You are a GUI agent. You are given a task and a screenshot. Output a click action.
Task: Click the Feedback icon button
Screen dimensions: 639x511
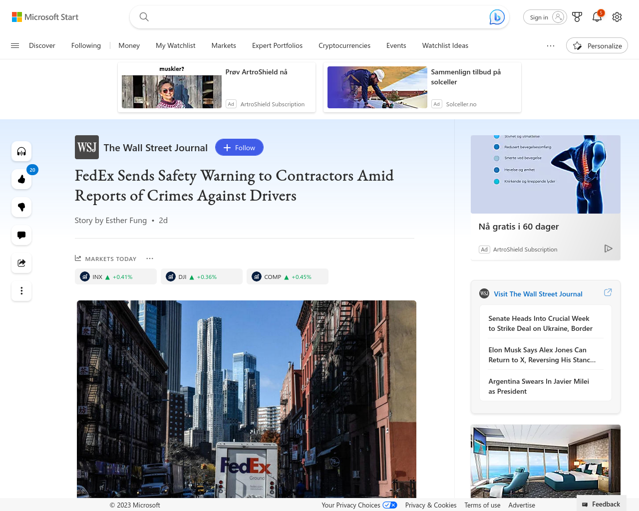(x=601, y=505)
